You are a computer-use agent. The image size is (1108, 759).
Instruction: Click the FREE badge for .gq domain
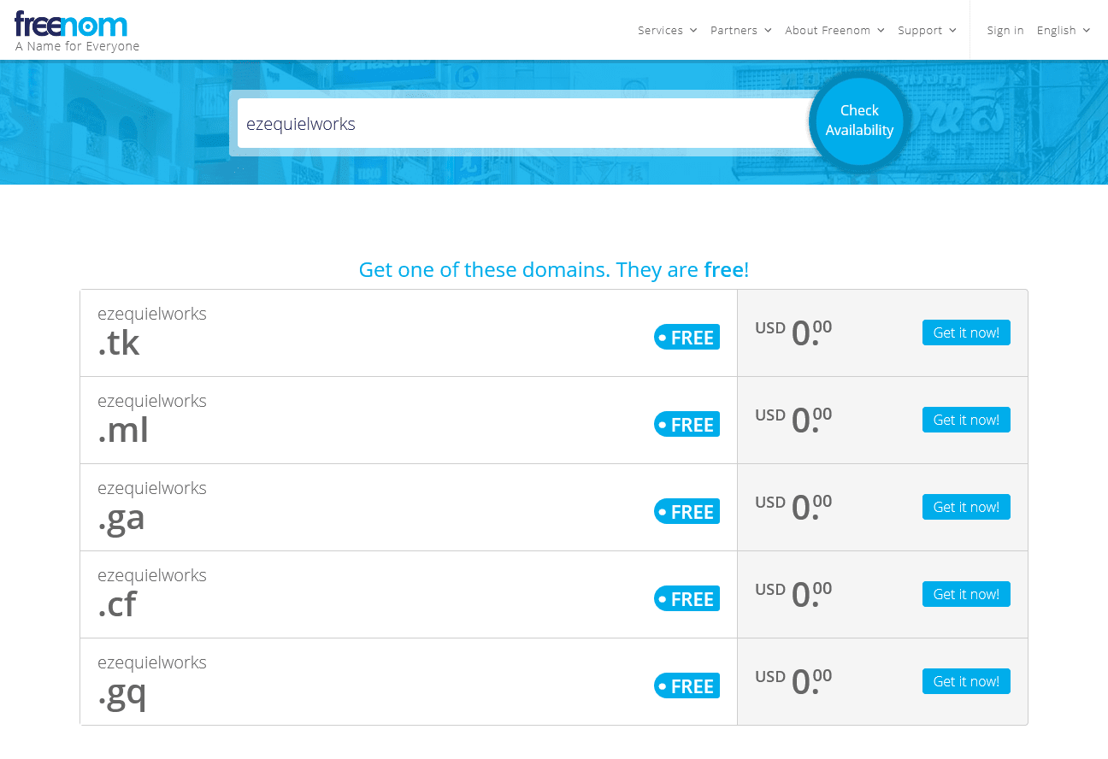click(x=687, y=686)
